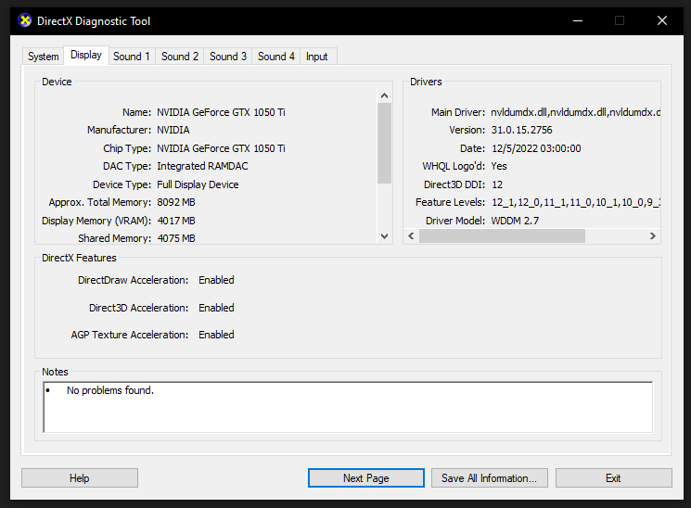Click the Device panel vertical scrollbar thumb

pos(385,143)
